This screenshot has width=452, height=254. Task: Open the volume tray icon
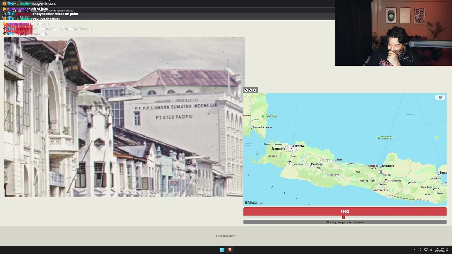(430, 250)
